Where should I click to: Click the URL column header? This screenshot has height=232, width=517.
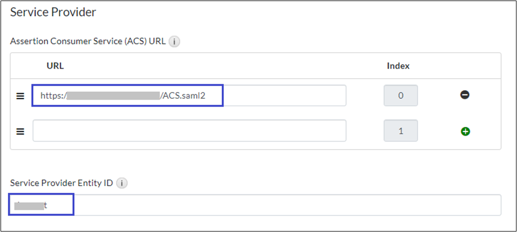pos(55,66)
